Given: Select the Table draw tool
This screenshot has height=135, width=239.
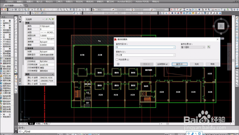Looking at the screenshot, I should click(x=16, y=66).
